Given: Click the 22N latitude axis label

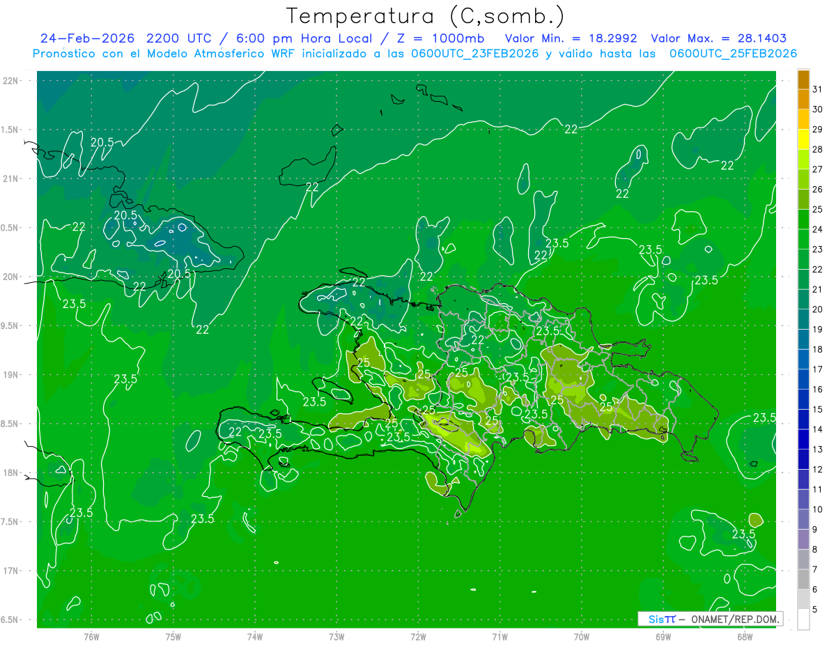Looking at the screenshot, I should click(x=10, y=81).
